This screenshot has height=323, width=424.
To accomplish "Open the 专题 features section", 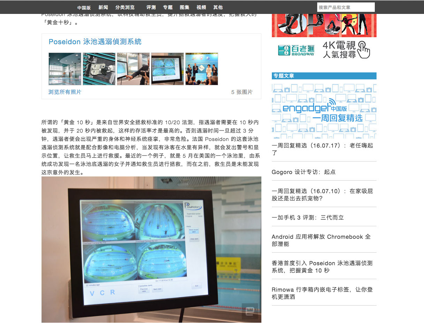I will pos(168,7).
